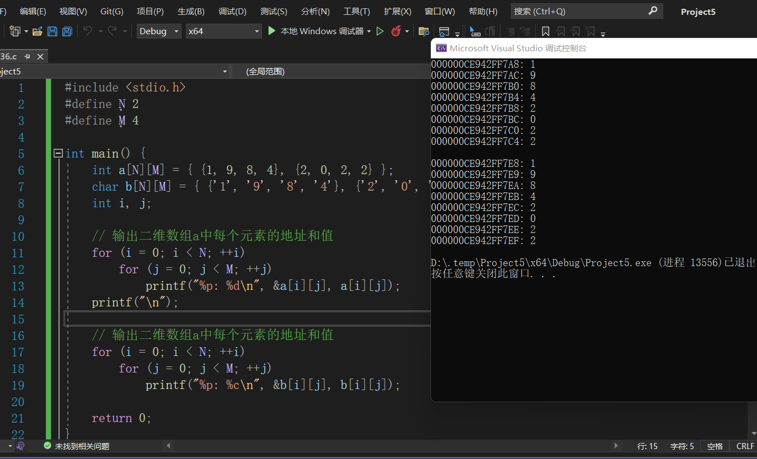Click the Clear Bookmarks icon
Screen dimensions: 757x459
590,31
